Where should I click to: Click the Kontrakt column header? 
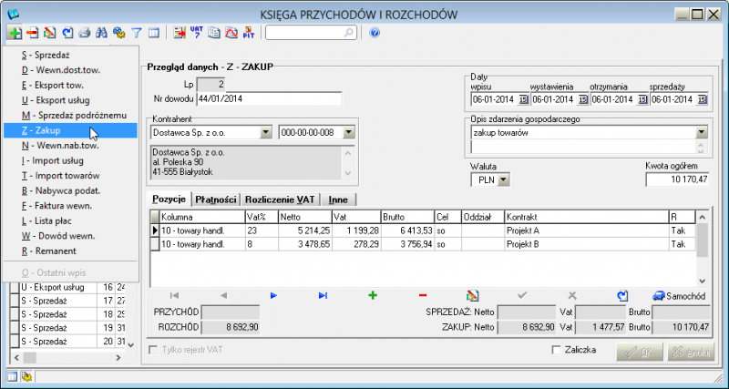586,217
